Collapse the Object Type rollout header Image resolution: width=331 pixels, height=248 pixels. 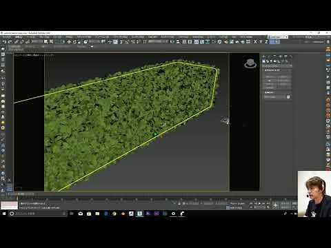coord(277,70)
